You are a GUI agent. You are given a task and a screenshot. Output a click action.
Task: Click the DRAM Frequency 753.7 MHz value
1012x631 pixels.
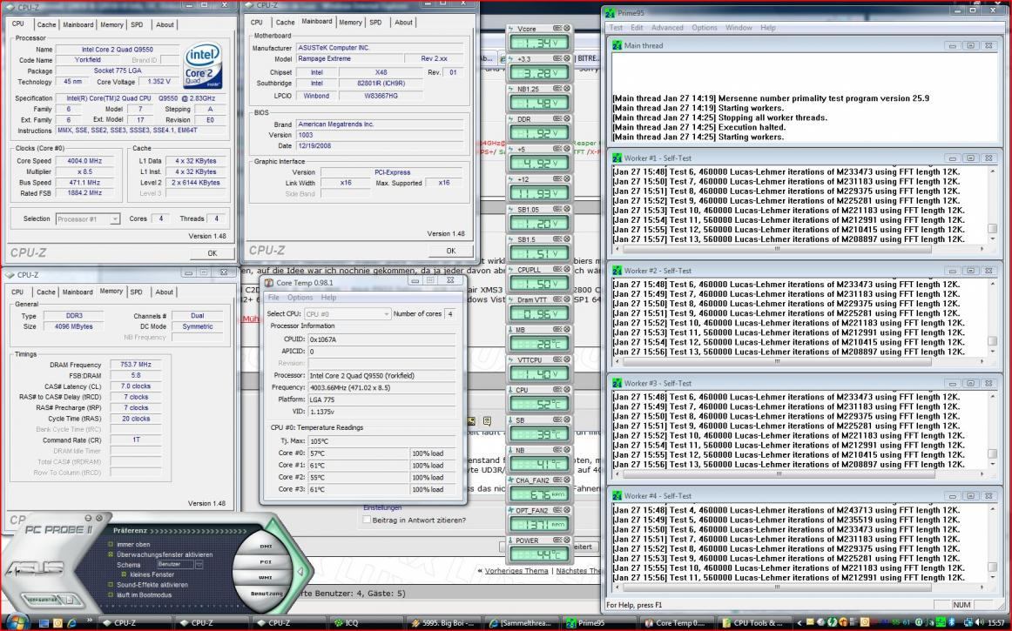point(136,365)
